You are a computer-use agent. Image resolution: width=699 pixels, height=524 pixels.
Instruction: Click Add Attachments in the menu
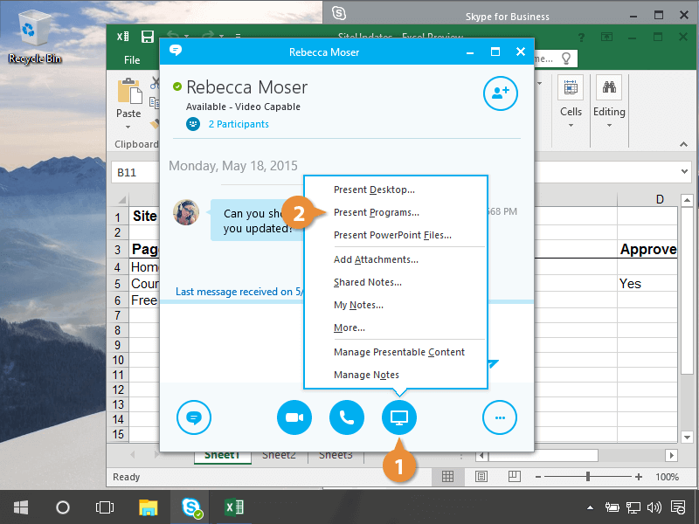(376, 259)
